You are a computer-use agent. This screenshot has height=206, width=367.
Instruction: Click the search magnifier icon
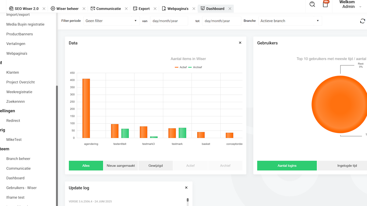[312, 4]
